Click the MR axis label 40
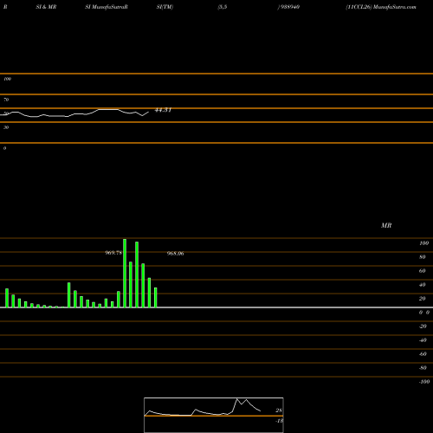The width and height of the screenshot is (433, 433). (x=423, y=285)
